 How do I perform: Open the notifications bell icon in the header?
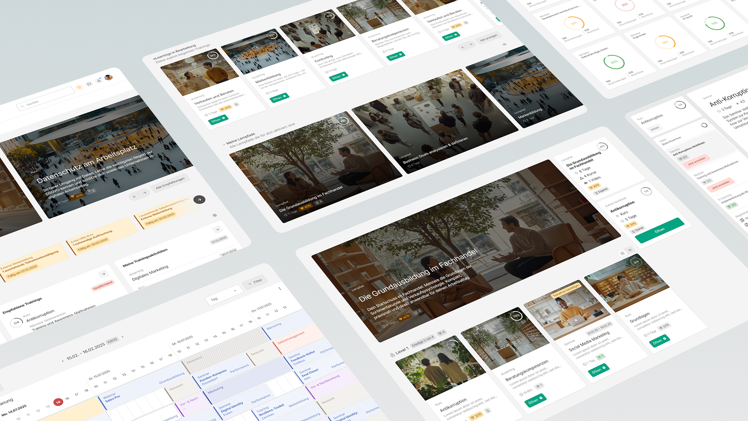pyautogui.click(x=99, y=81)
